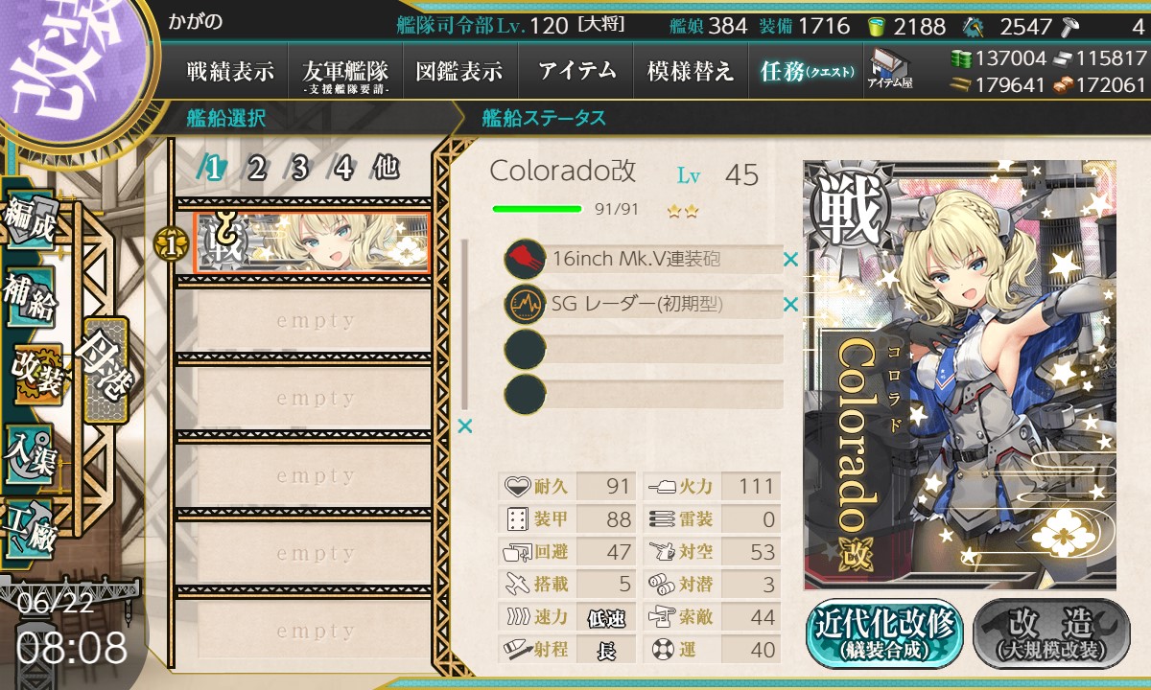The height and width of the screenshot is (690, 1151).
Task: Start 近代化改修 modernization
Action: [885, 634]
